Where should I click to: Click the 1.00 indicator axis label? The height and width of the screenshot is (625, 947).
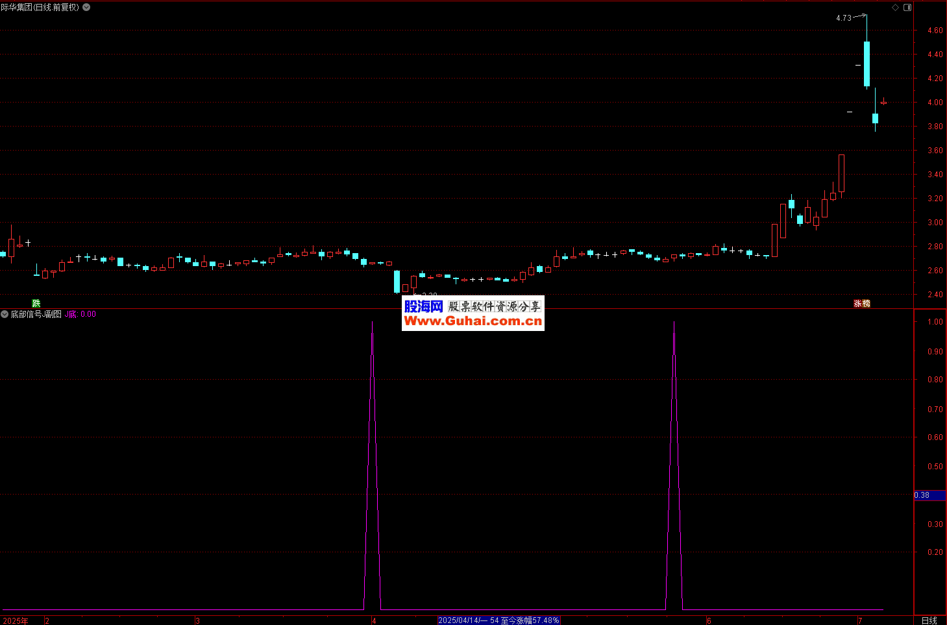click(935, 322)
